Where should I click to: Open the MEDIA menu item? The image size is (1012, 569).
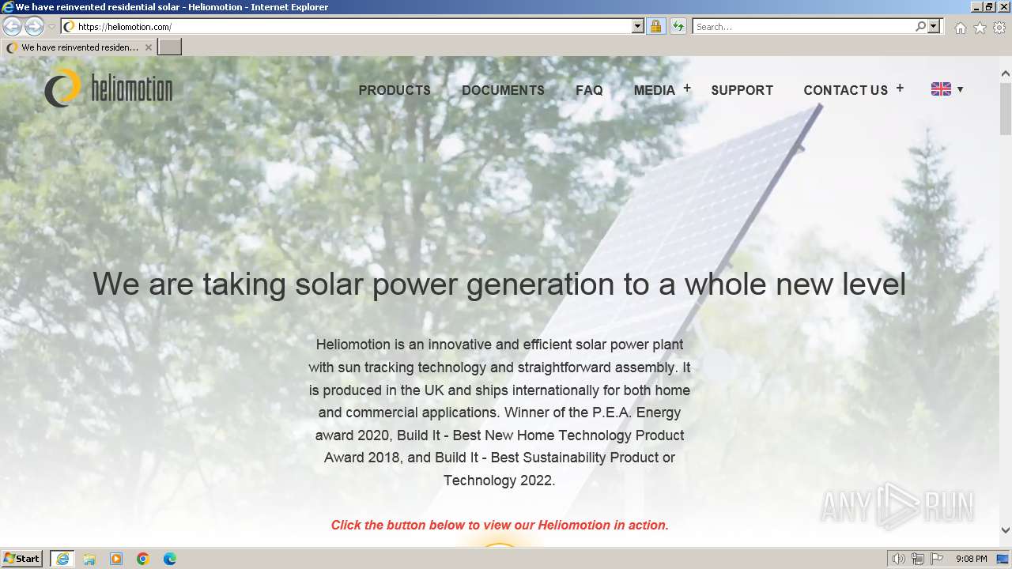pyautogui.click(x=655, y=90)
